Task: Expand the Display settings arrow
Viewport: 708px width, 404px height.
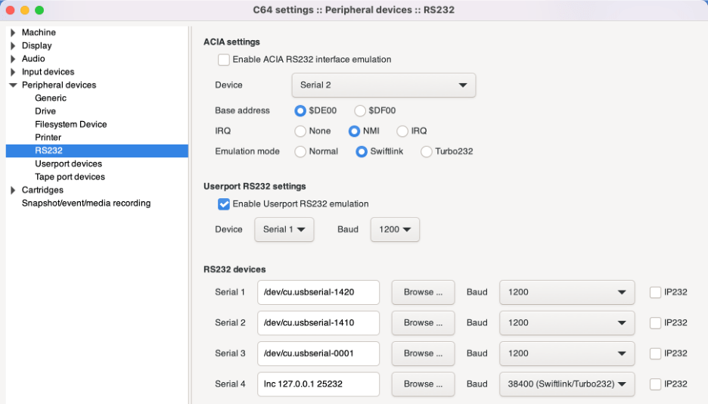Action: (x=13, y=45)
